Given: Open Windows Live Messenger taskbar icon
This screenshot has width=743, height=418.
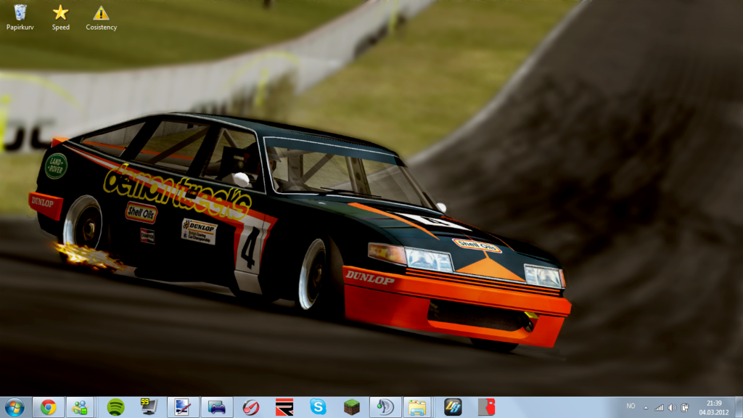Looking at the screenshot, I should pyautogui.click(x=80, y=407).
